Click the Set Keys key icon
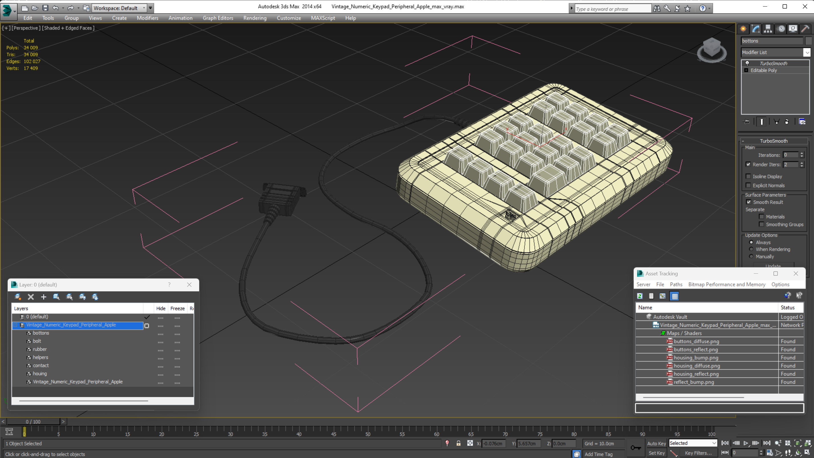The image size is (814, 458). click(636, 447)
